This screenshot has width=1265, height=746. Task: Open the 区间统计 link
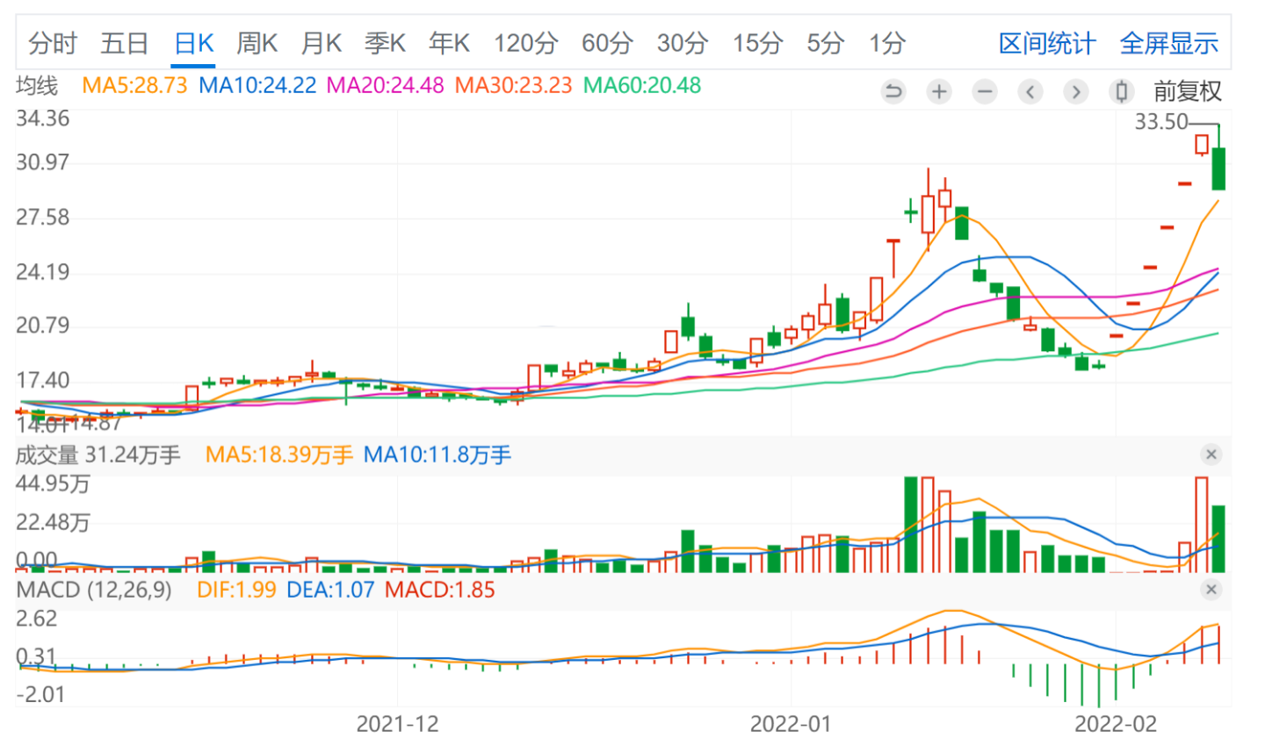point(1047,43)
